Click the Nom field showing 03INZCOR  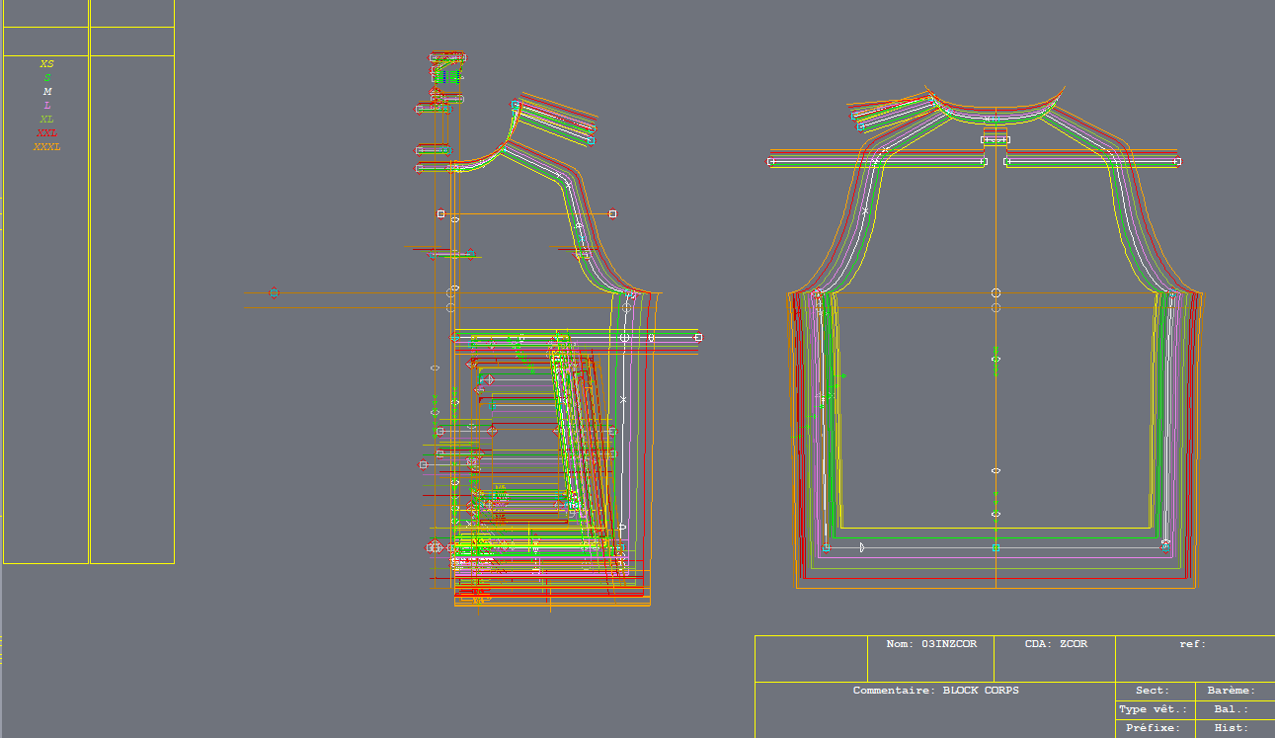[930, 644]
